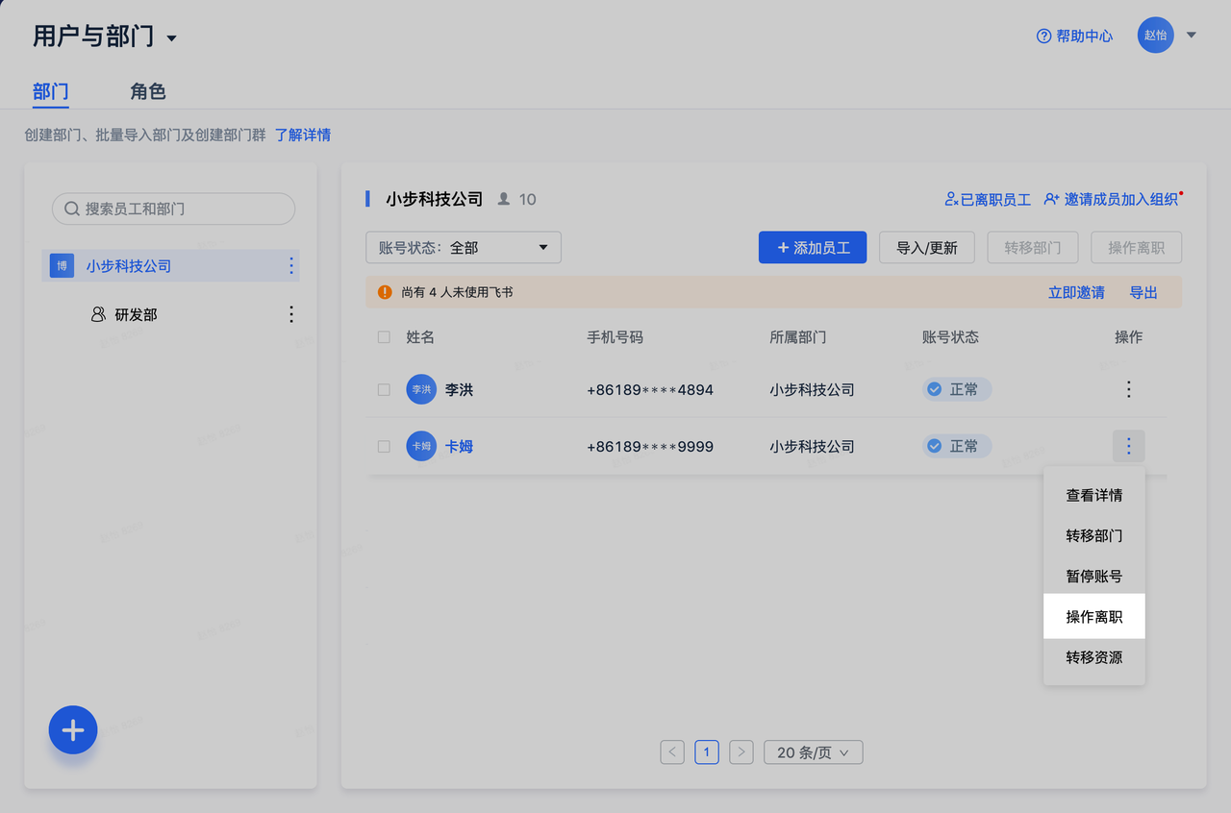Click the 正常 status badge for 李洪
The height and width of the screenshot is (813, 1231).
[957, 389]
